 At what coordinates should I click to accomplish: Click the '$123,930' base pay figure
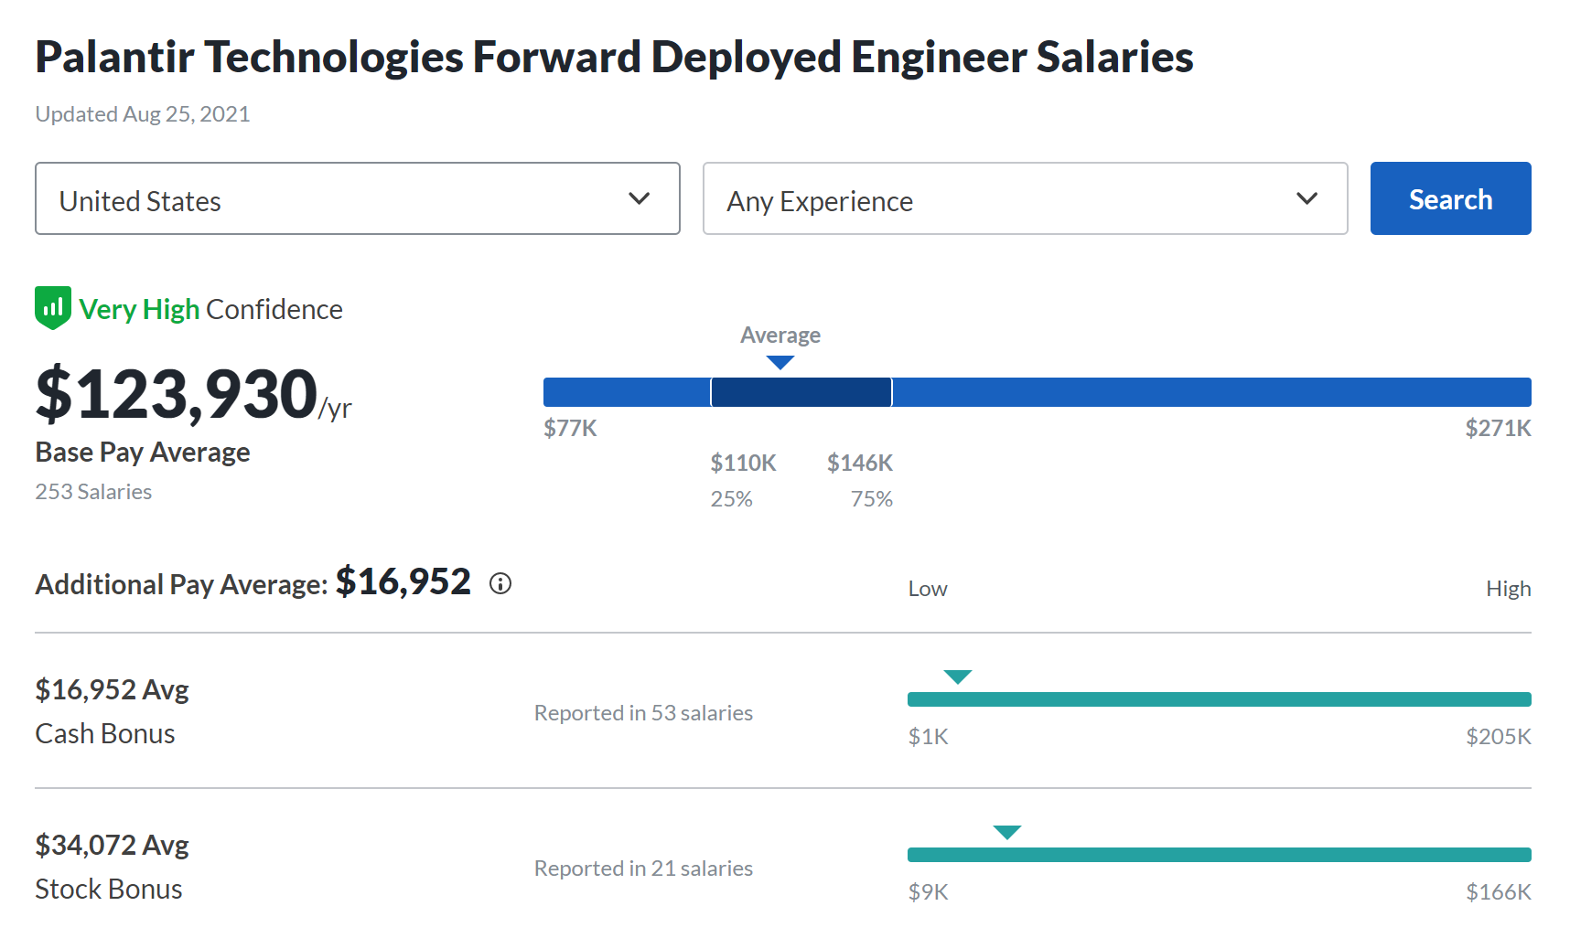[x=177, y=394]
